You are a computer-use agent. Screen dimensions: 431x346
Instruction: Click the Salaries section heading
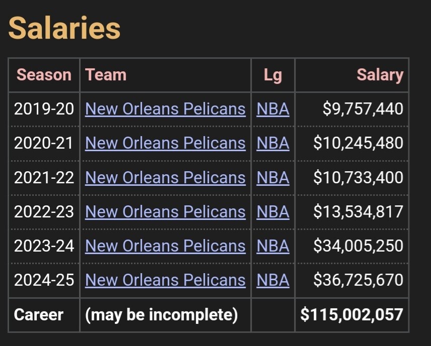64,28
